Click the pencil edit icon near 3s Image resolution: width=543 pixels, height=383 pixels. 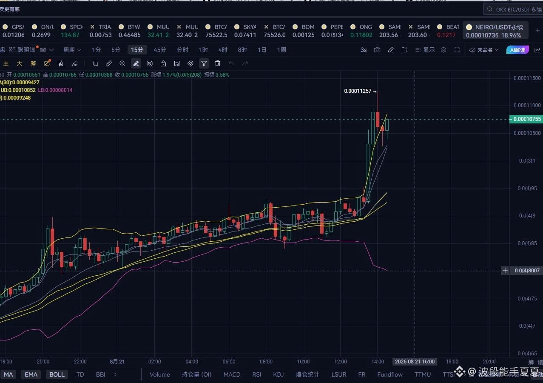tap(391, 50)
